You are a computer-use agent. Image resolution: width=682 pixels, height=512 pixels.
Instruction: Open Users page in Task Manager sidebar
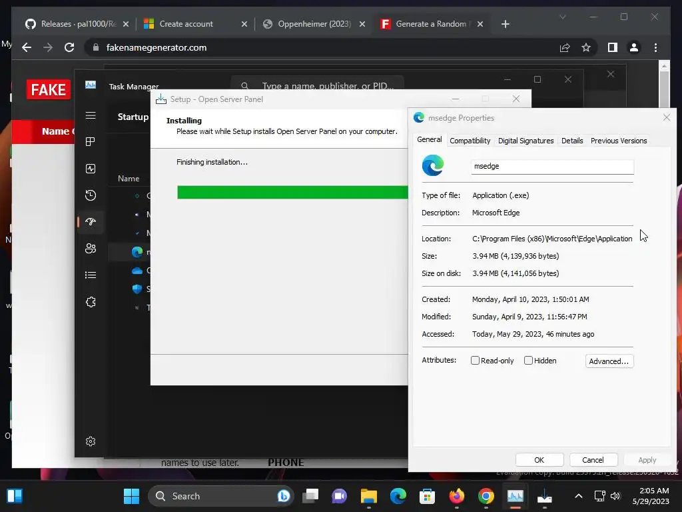pyautogui.click(x=91, y=248)
